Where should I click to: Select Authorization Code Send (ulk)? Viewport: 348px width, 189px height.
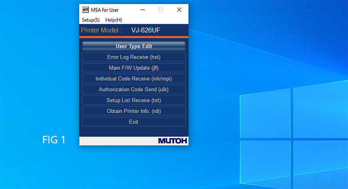point(133,90)
